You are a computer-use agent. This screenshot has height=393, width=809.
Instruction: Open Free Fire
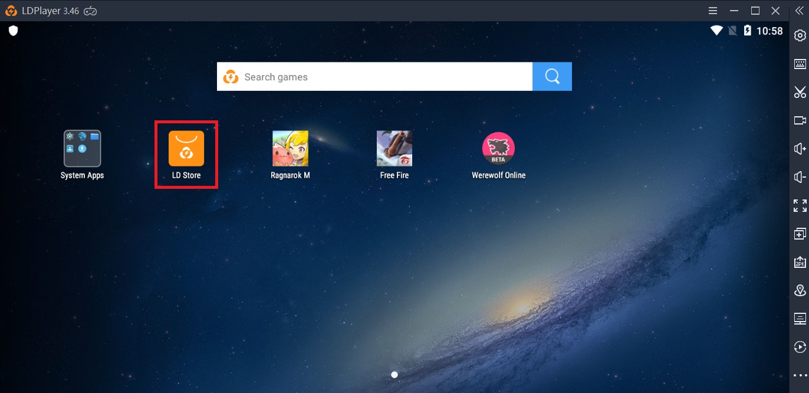pos(394,149)
